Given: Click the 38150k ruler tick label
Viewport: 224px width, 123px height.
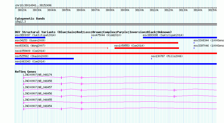Looking at the screenshot, I should tap(212, 10).
